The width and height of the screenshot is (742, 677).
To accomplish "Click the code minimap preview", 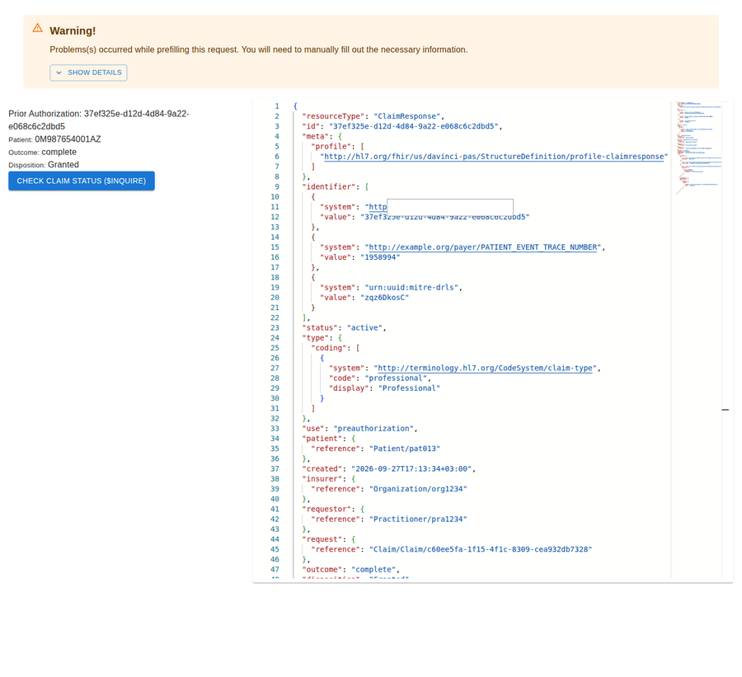I will pyautogui.click(x=698, y=147).
